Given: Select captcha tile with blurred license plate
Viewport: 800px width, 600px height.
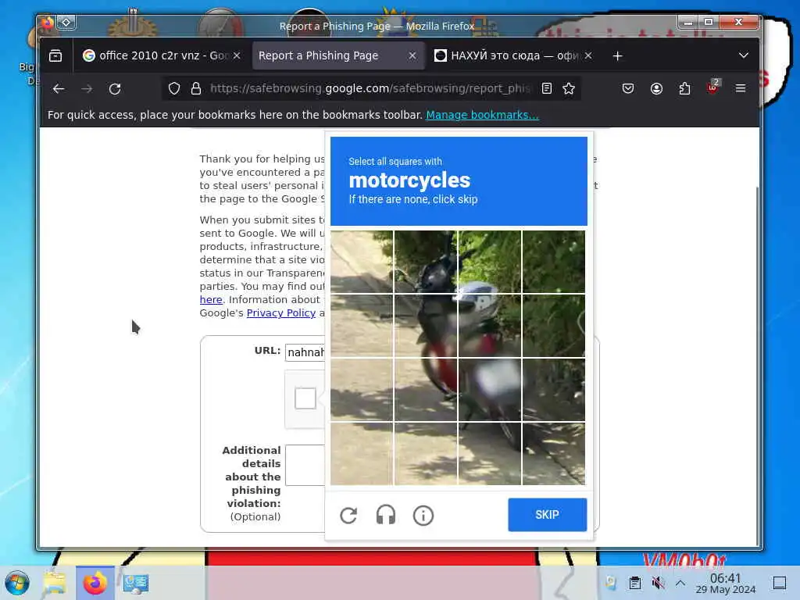Looking at the screenshot, I should click(x=490, y=390).
